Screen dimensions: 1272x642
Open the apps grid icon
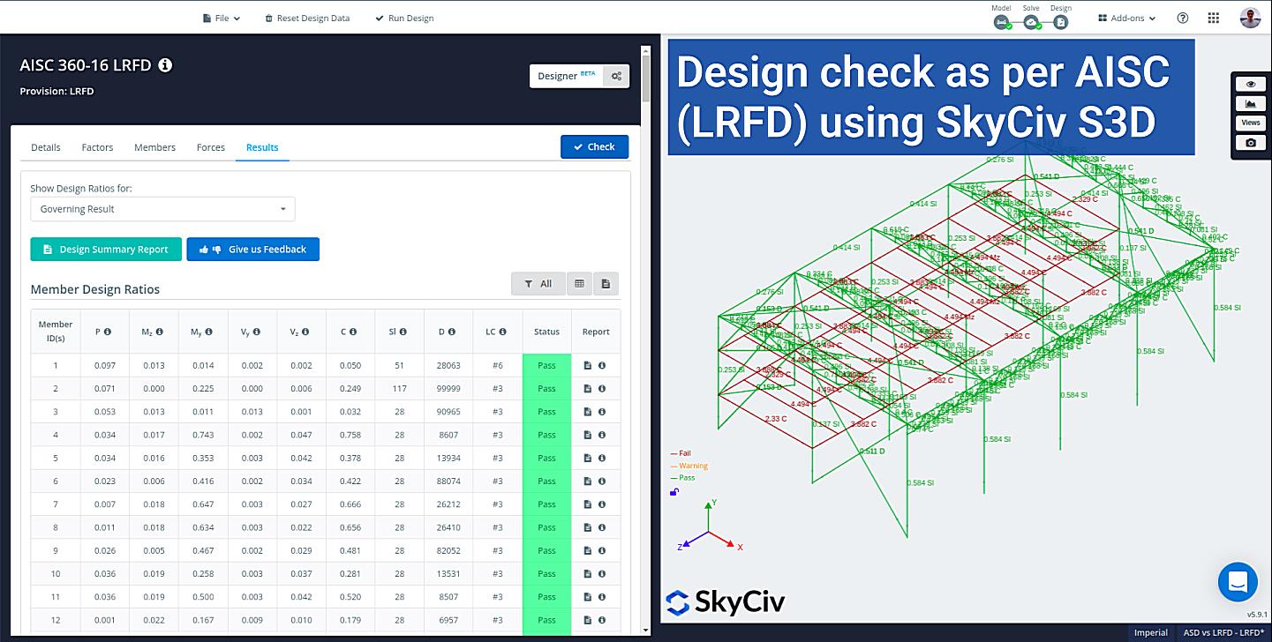pos(1214,18)
